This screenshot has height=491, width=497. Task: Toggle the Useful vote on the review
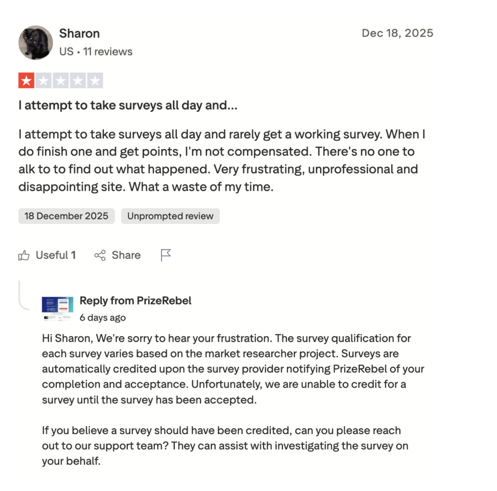(x=47, y=255)
